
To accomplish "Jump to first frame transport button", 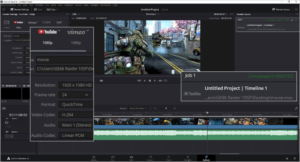I will coord(139,81).
